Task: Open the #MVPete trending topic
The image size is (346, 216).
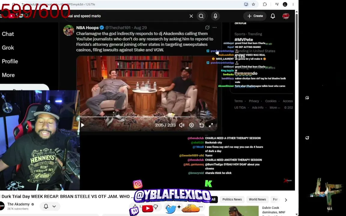Action: (x=244, y=40)
